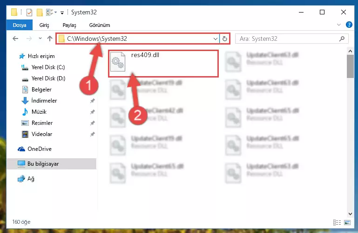358x233 pixels.
Task: Click the OneDrive cloud icon
Action: [x=21, y=149]
